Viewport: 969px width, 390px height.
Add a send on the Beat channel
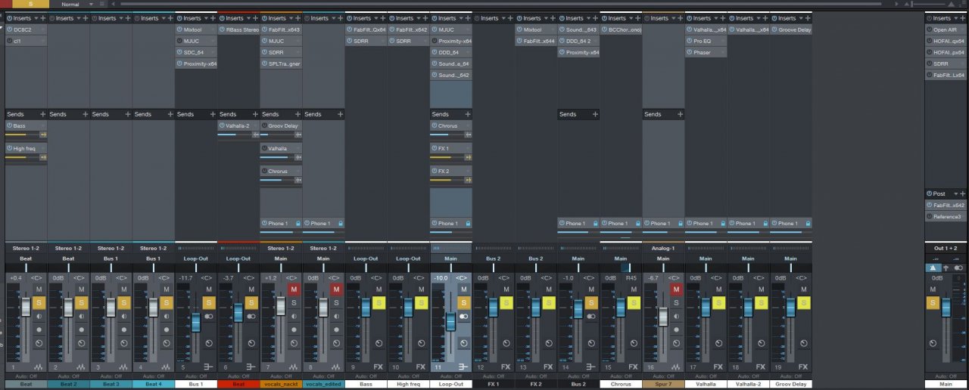(42, 114)
